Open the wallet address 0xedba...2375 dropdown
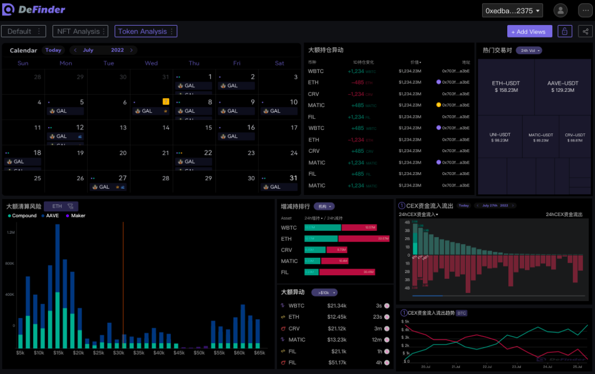The width and height of the screenshot is (595, 374). (512, 10)
